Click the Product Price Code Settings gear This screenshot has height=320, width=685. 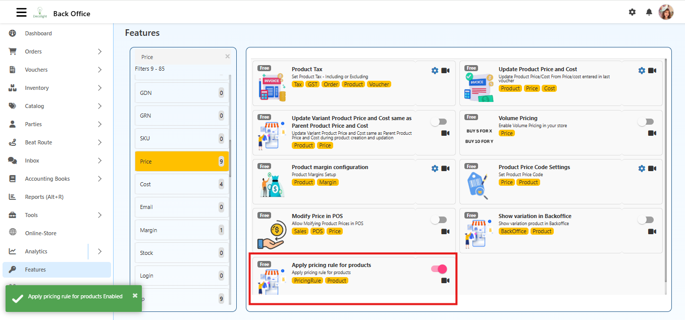click(642, 168)
